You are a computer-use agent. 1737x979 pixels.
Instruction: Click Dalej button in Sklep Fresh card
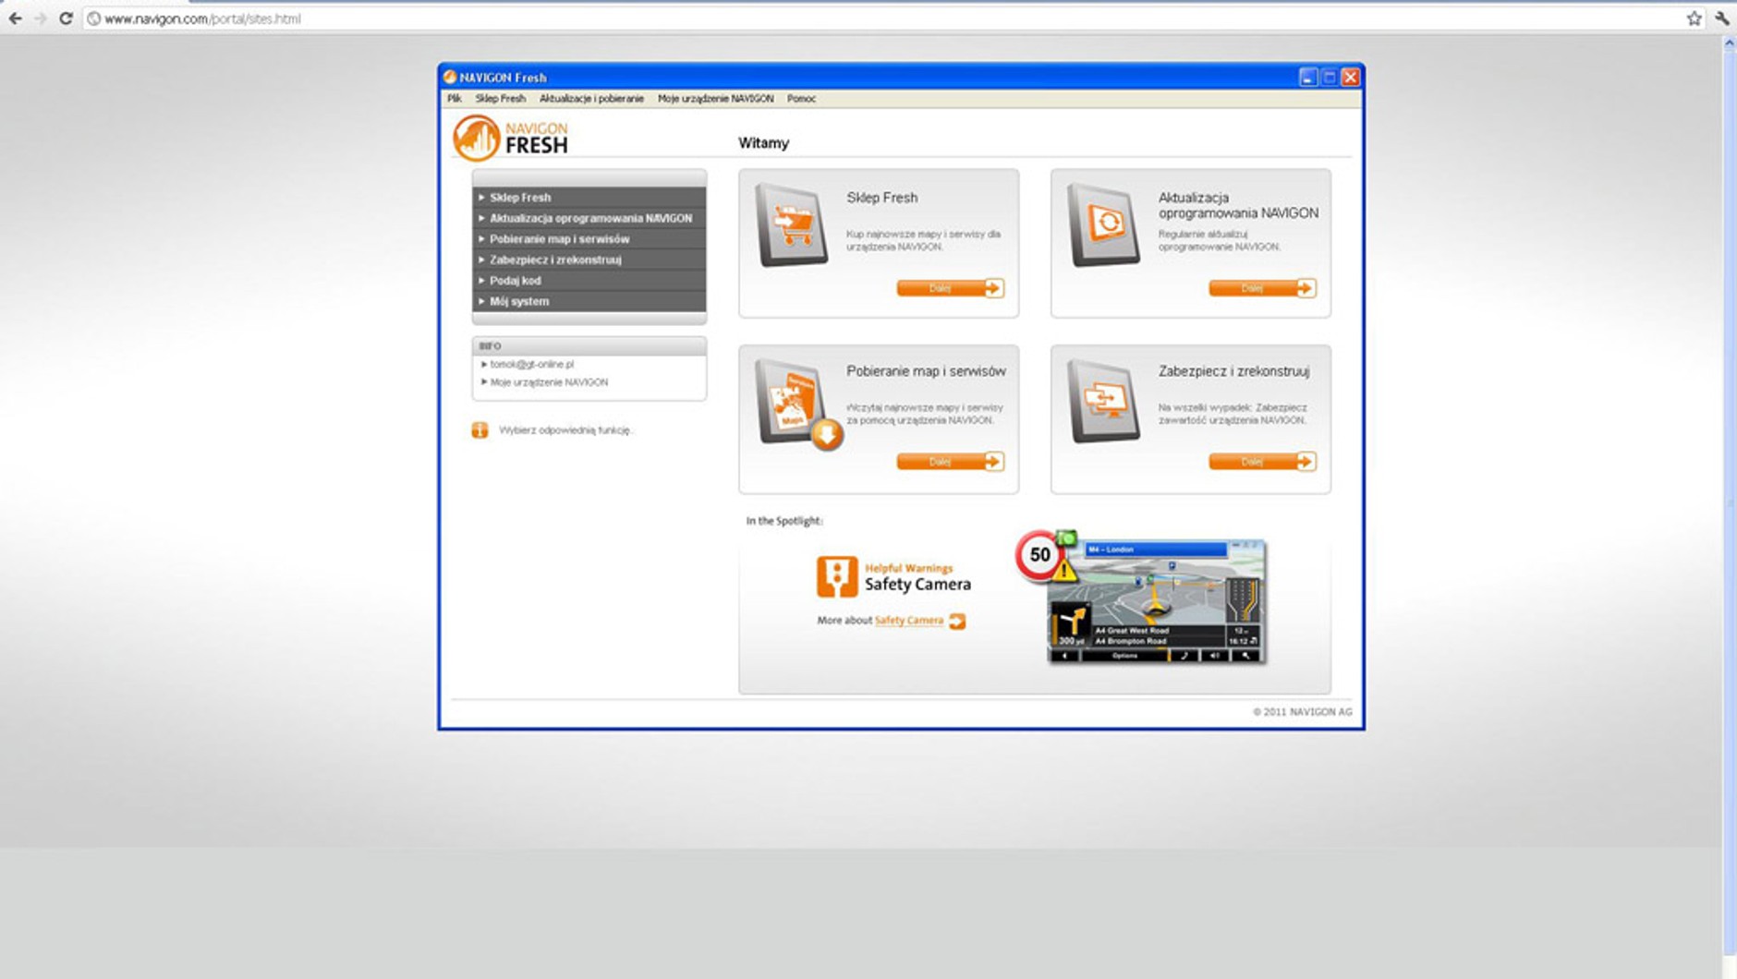coord(951,289)
